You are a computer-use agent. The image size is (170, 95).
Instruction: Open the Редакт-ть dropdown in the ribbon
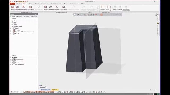tap(115, 8)
